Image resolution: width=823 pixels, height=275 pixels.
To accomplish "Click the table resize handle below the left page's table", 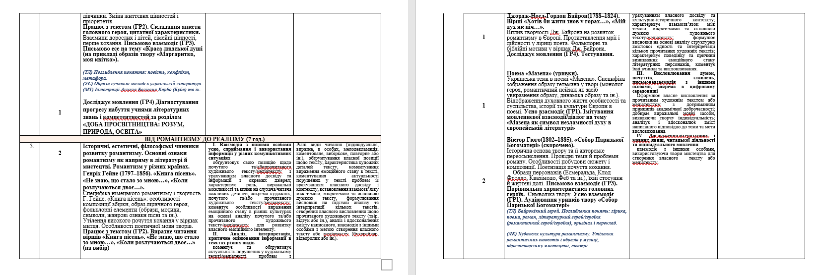I will pyautogui.click(x=387, y=265).
